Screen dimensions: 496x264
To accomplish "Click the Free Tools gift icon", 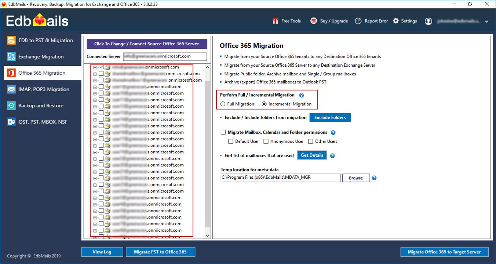I will click(276, 21).
